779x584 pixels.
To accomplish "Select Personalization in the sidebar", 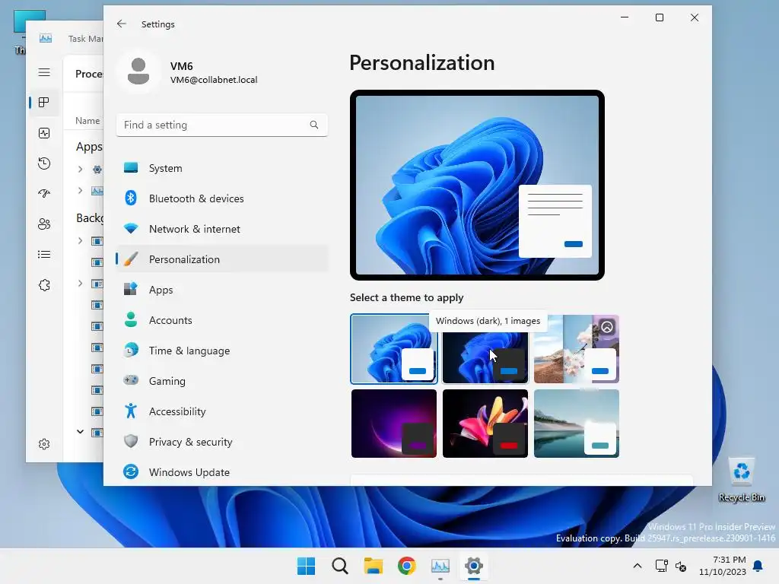I will pyautogui.click(x=222, y=259).
